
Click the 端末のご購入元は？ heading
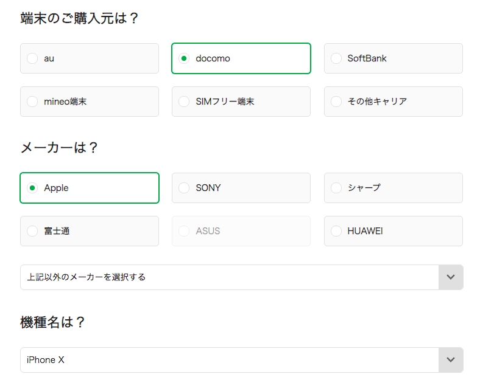(79, 18)
